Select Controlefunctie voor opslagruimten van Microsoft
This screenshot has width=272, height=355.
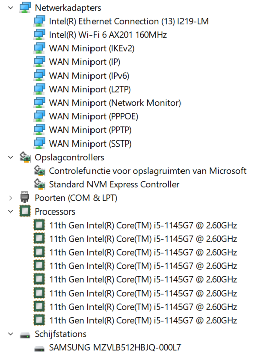(148, 171)
